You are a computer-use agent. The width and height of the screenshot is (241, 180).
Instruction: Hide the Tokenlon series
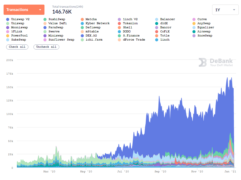click(128, 23)
